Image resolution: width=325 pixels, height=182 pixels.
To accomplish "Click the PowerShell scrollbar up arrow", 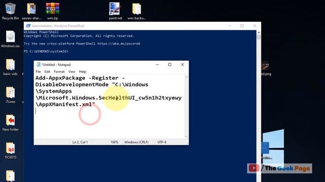I will tap(258, 32).
